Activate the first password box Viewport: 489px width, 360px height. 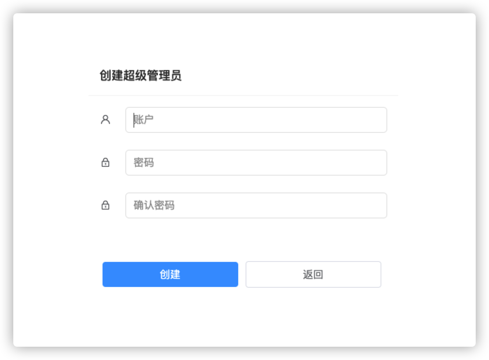pyautogui.click(x=256, y=163)
